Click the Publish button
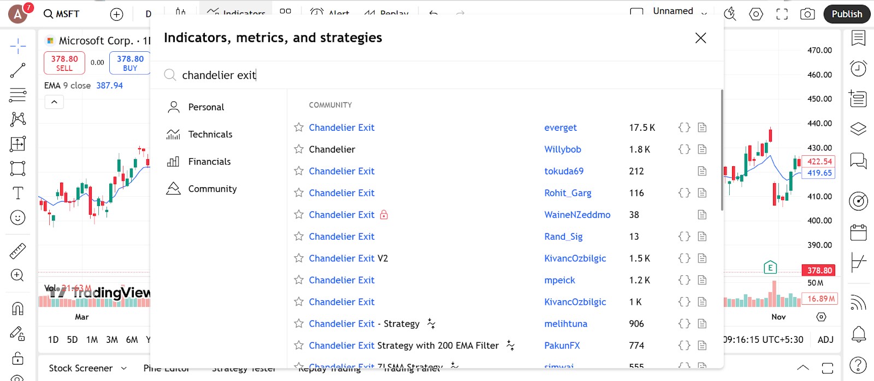 847,14
